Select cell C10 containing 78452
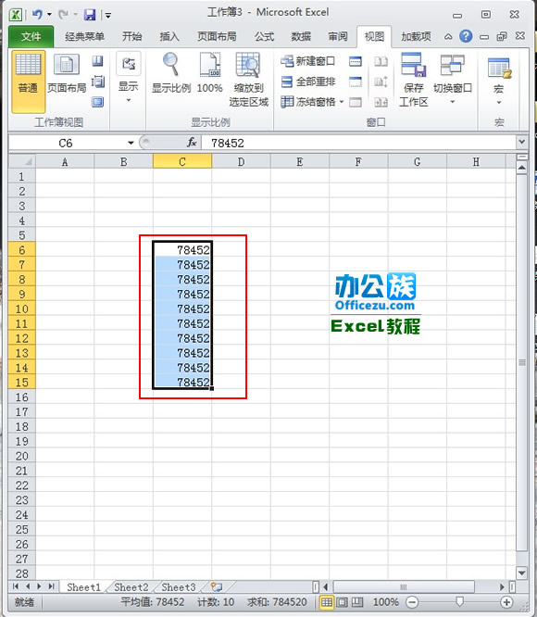The image size is (537, 617). click(x=182, y=308)
